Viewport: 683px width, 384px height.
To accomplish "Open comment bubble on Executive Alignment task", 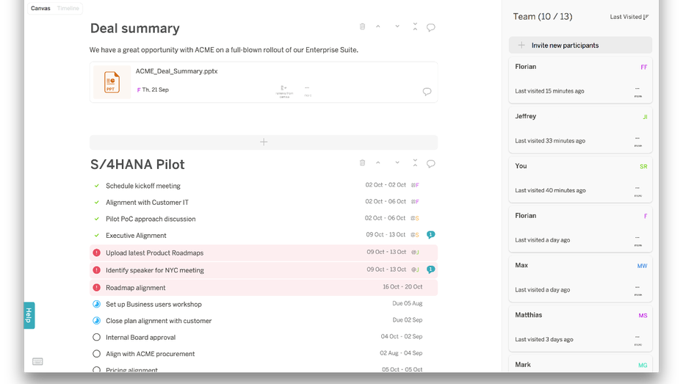I will [x=431, y=235].
